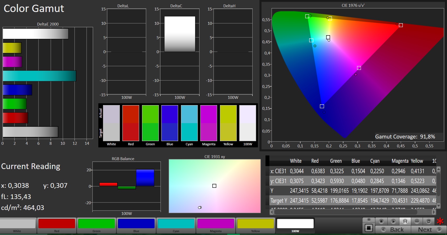Click the 'CIE 1931 xy' chart title
This screenshot has width=447, height=235.
tap(215, 156)
